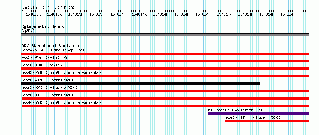Click the left arrow end of the ruler
This screenshot has width=319, height=135.
(22, 11)
